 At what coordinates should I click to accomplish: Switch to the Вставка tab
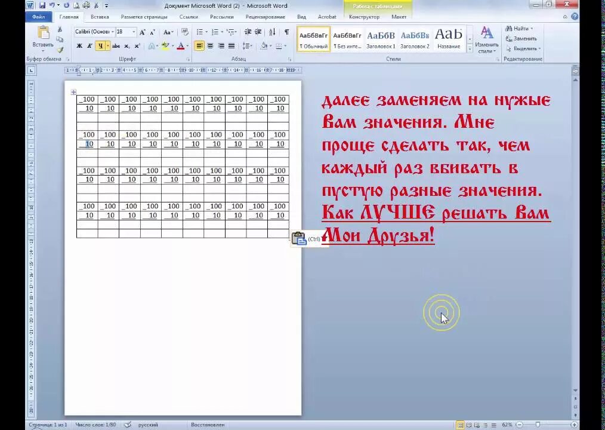pos(100,17)
